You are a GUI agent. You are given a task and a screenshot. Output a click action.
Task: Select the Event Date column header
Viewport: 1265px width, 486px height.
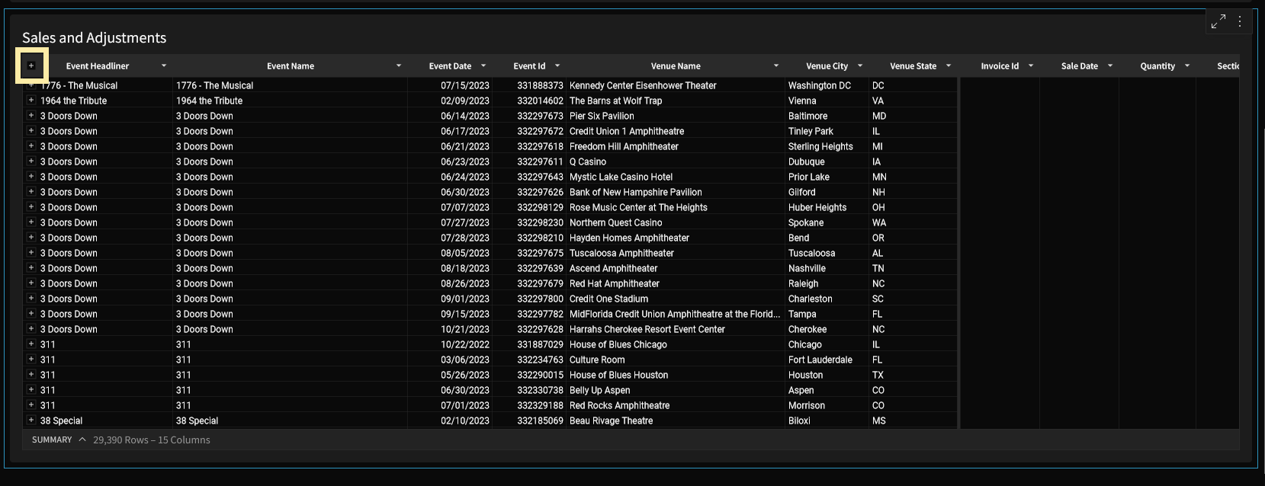click(450, 66)
